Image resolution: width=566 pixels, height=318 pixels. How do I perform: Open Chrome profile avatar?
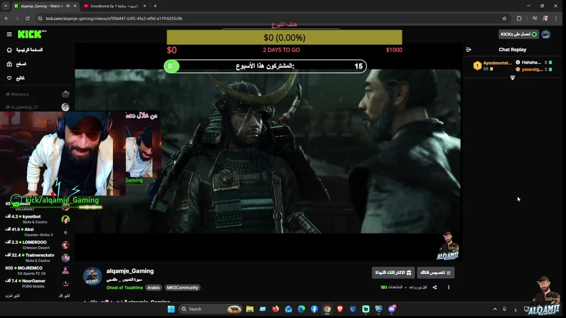click(x=545, y=19)
